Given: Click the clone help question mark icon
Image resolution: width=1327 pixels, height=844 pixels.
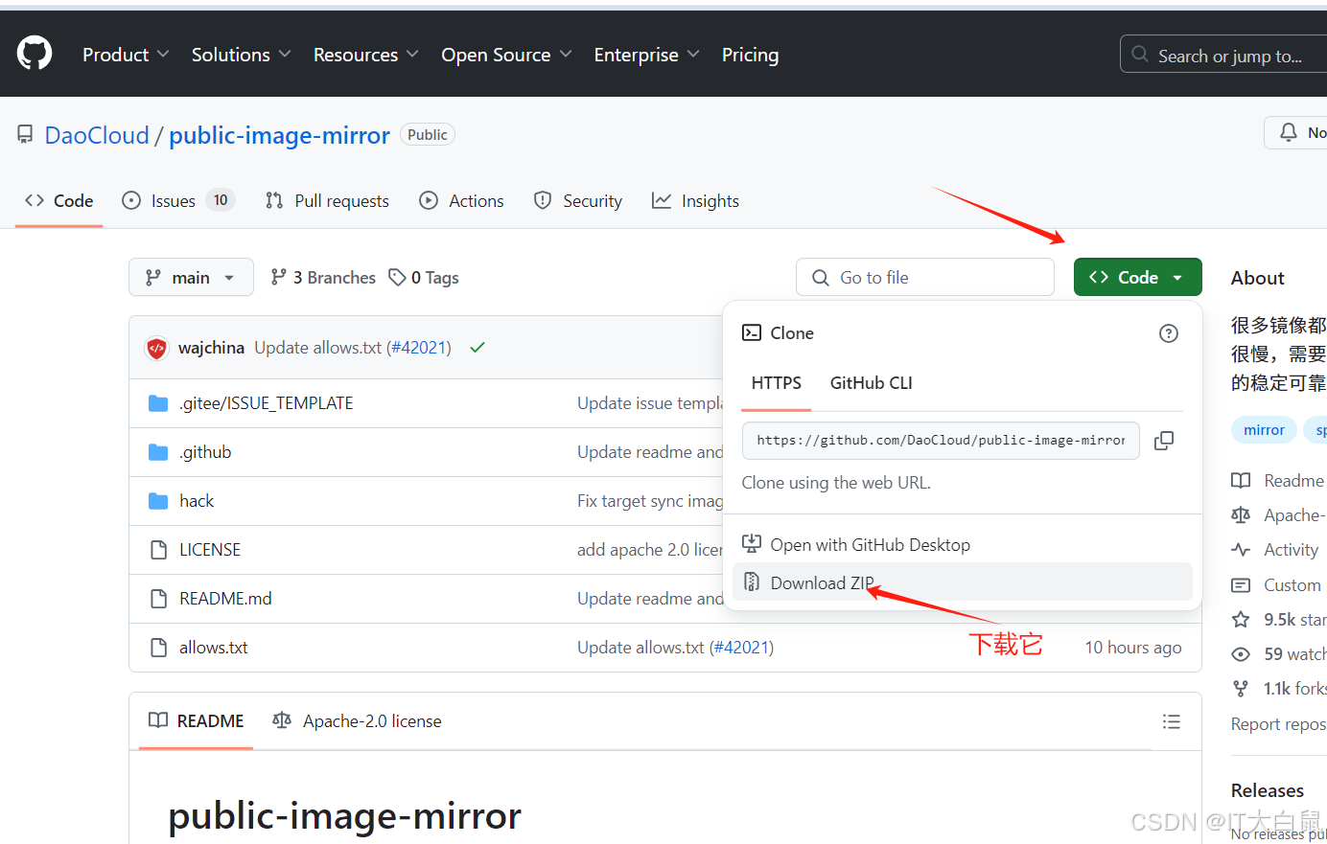Looking at the screenshot, I should 1169,333.
